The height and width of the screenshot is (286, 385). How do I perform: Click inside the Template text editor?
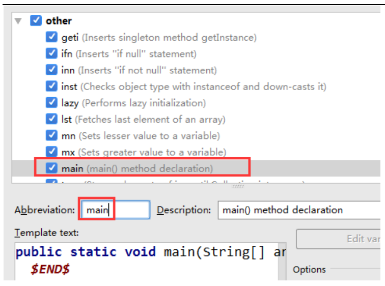[147, 262]
